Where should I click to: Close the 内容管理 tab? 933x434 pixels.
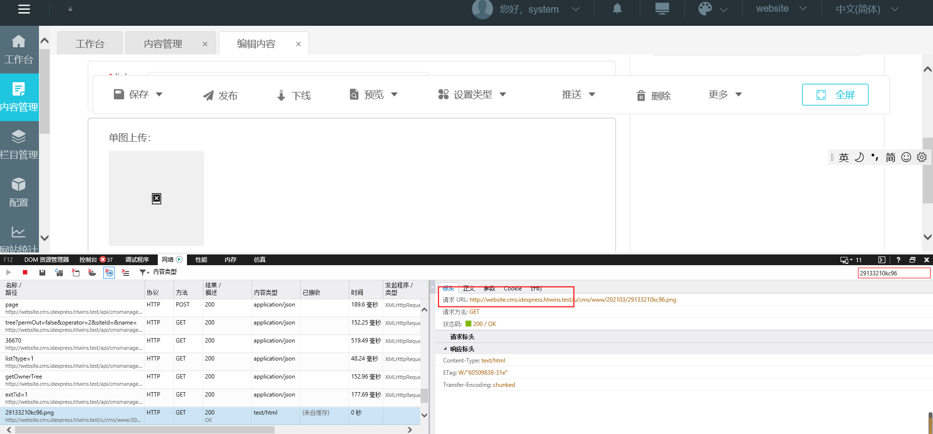coord(205,44)
